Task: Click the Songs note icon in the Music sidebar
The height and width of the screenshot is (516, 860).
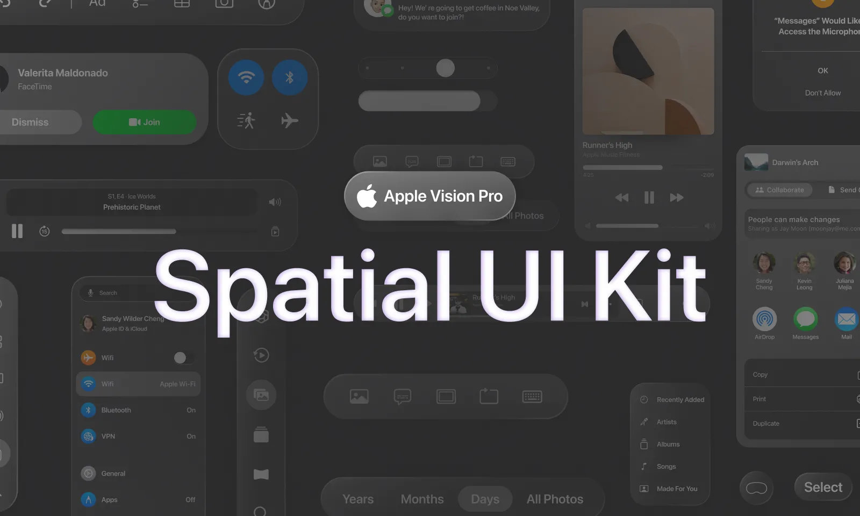Action: point(643,466)
